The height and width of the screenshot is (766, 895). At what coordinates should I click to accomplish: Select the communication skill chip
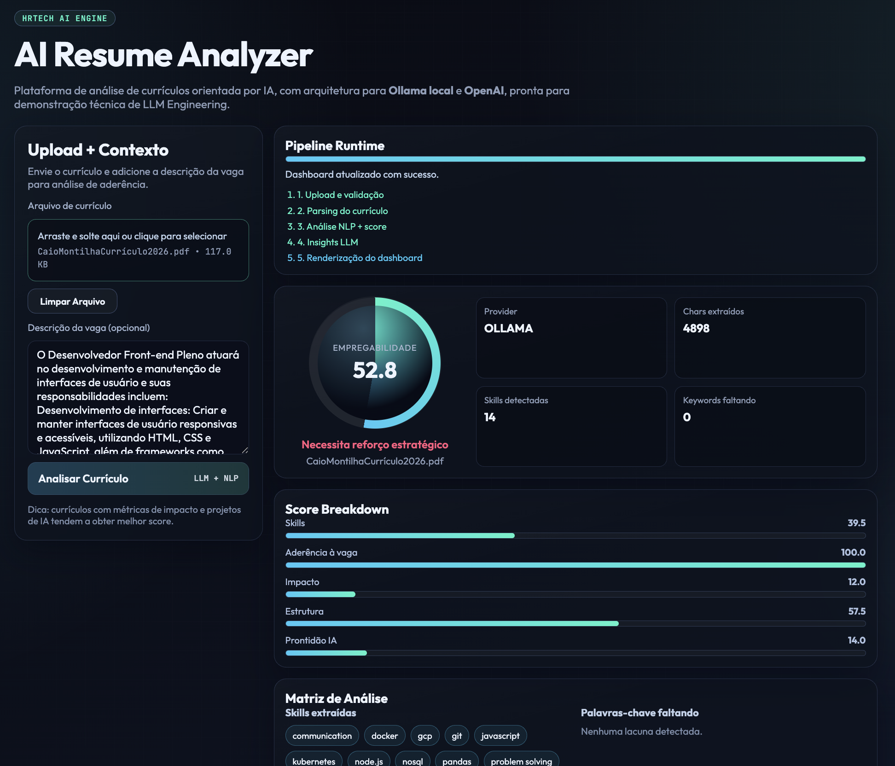[322, 735]
